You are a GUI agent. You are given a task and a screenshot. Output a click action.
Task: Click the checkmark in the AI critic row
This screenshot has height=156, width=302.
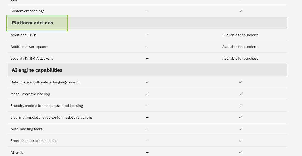[x=241, y=152]
